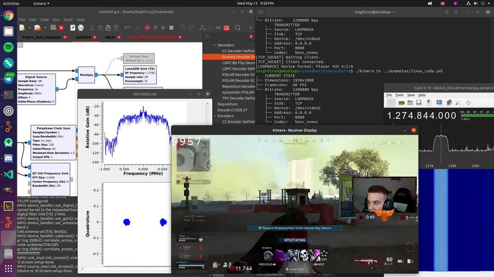494x277 pixels.
Task: Collapse Encoders category in block tree
Action: tap(215, 116)
